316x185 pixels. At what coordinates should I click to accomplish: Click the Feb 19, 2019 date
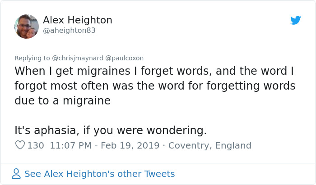[x=130, y=145]
